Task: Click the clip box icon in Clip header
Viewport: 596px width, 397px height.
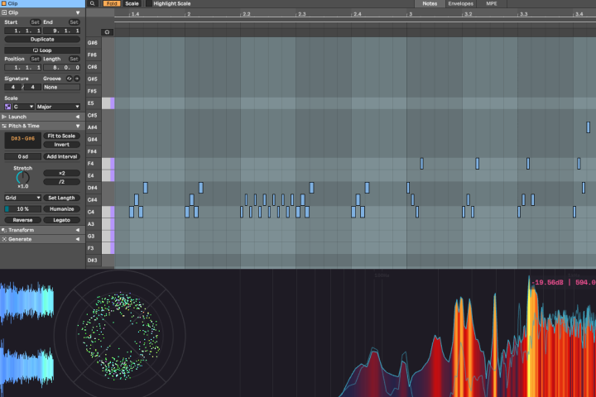Action: coord(4,12)
